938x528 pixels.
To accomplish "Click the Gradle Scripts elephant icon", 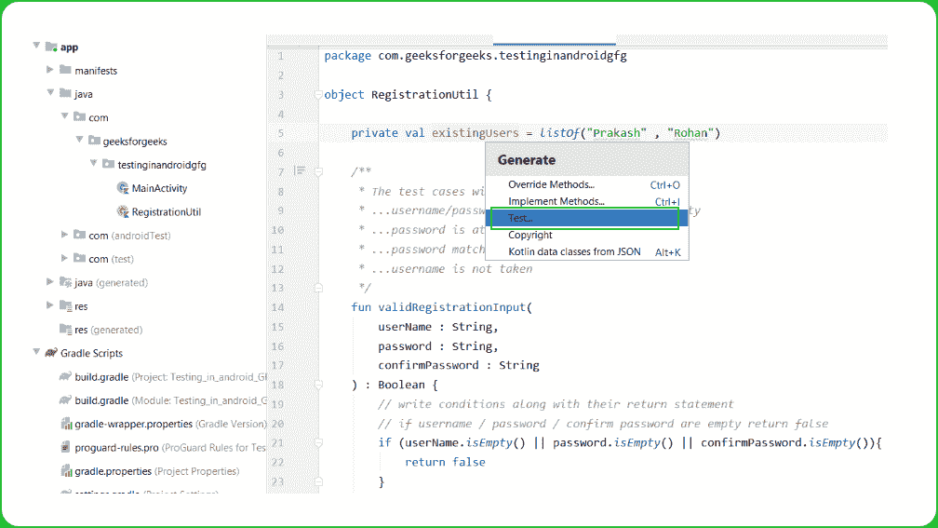I will coord(50,353).
